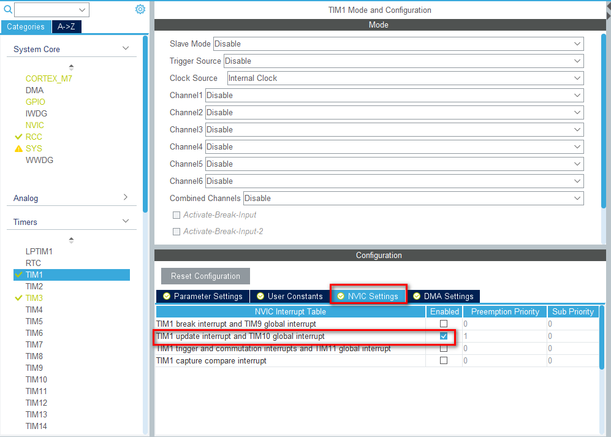
Task: Select TIM2 in the Timers list
Action: 34,286
